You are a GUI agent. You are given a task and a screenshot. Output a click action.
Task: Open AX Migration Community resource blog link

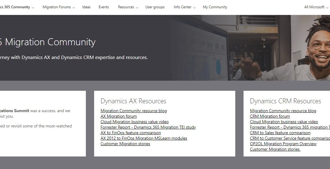point(134,111)
